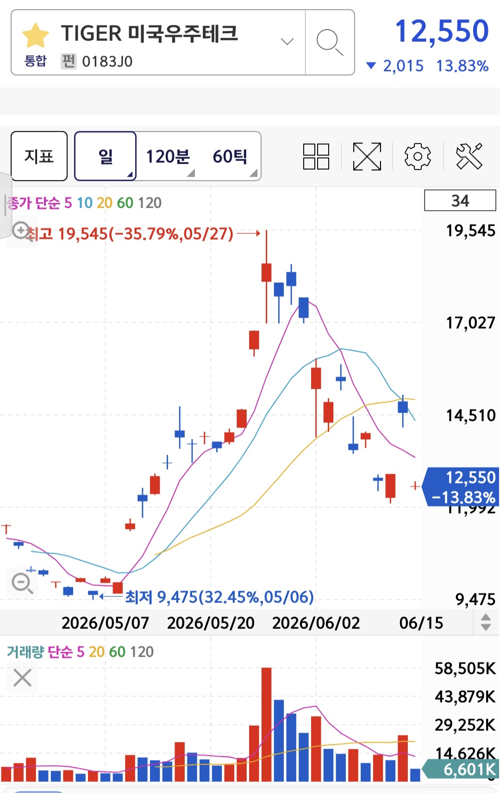Tap the 2,015 price change value
The image size is (500, 793).
(x=403, y=66)
